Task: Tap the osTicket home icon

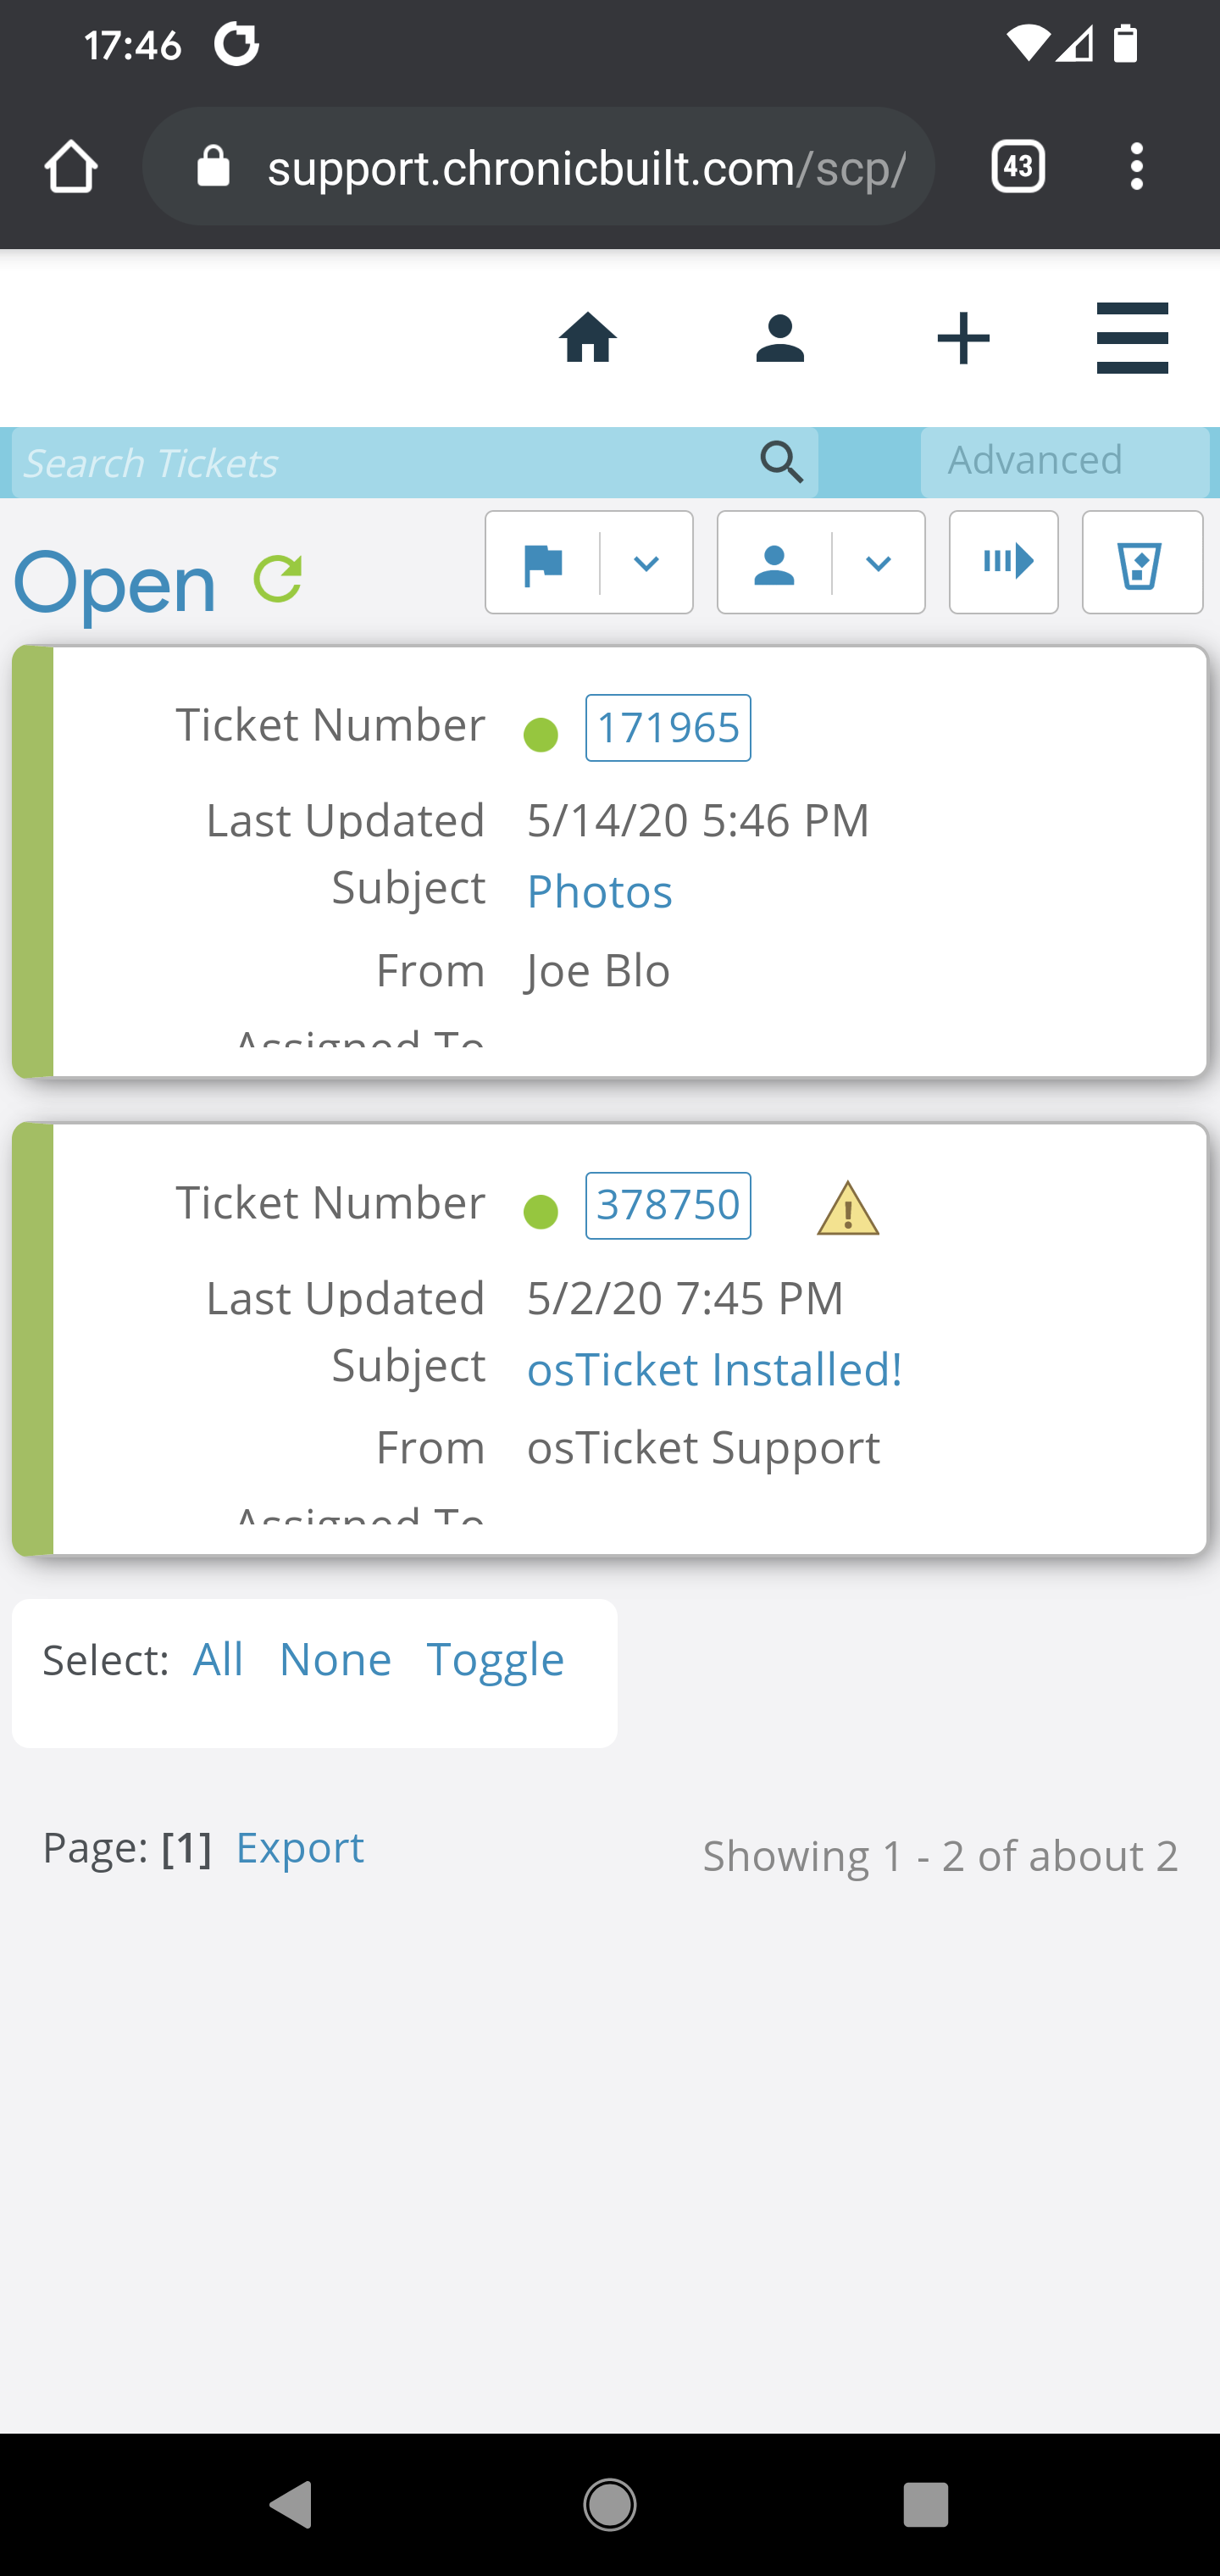Action: (x=587, y=338)
